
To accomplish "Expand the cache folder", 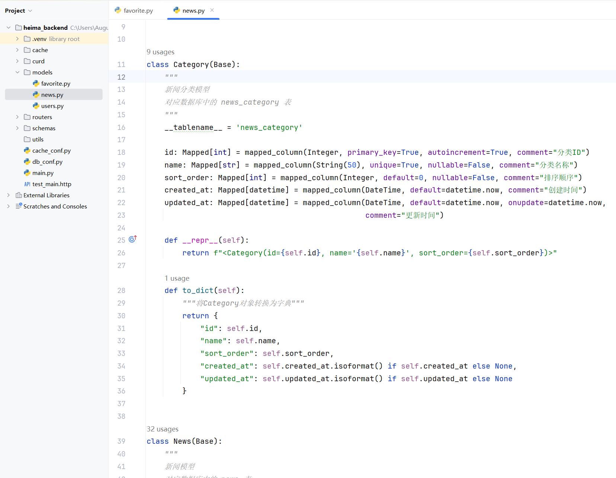I will (17, 50).
